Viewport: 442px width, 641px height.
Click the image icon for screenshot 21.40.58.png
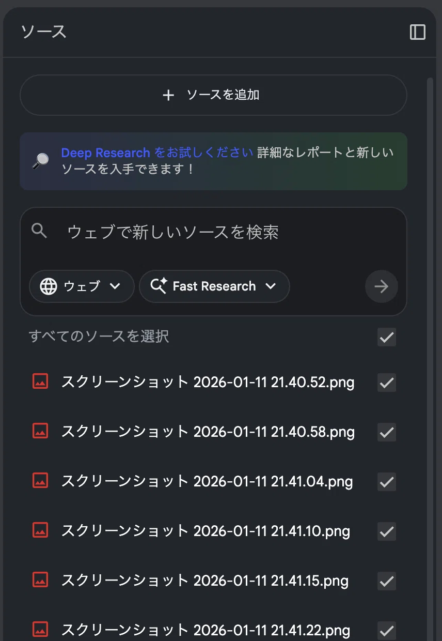[x=40, y=431]
